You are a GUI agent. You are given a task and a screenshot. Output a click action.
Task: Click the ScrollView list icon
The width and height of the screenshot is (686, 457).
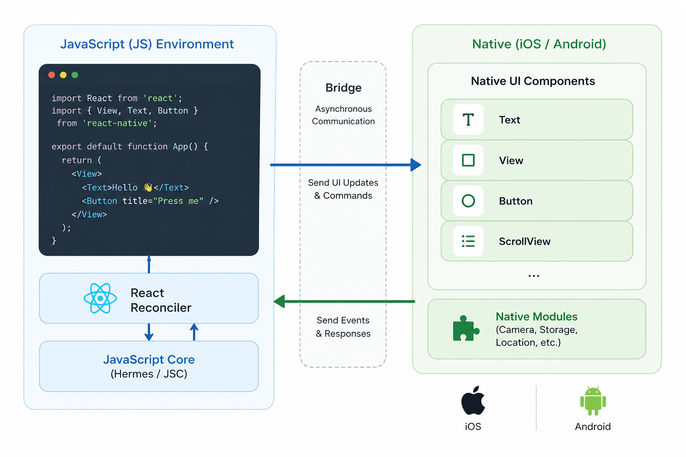[x=468, y=241]
